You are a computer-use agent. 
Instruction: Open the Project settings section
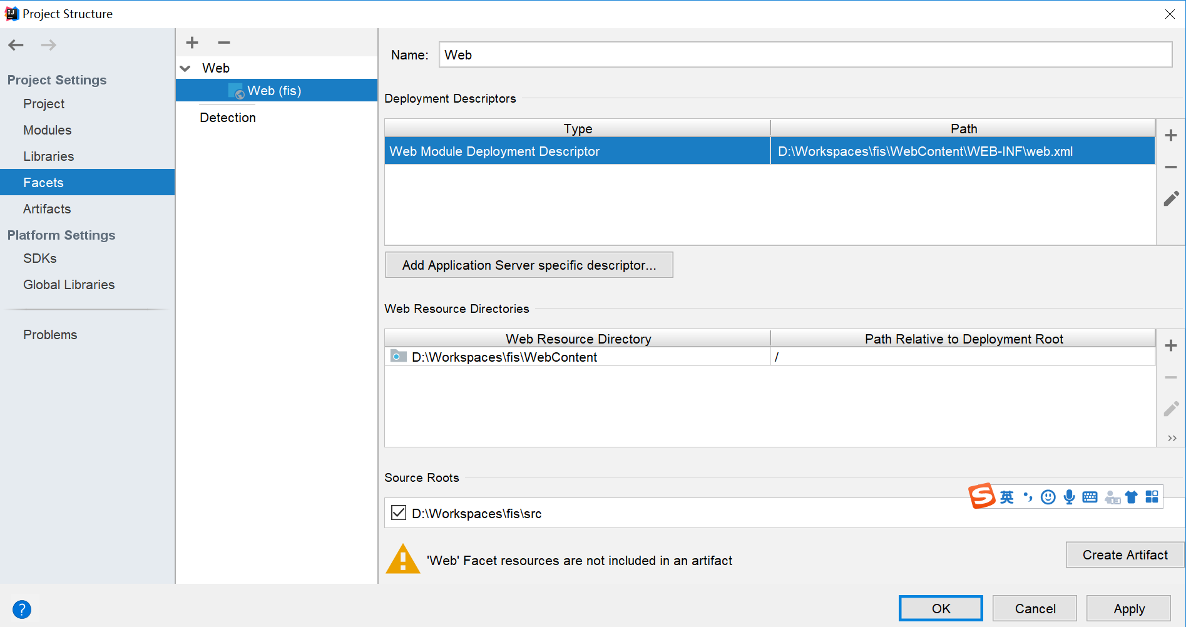tap(44, 104)
